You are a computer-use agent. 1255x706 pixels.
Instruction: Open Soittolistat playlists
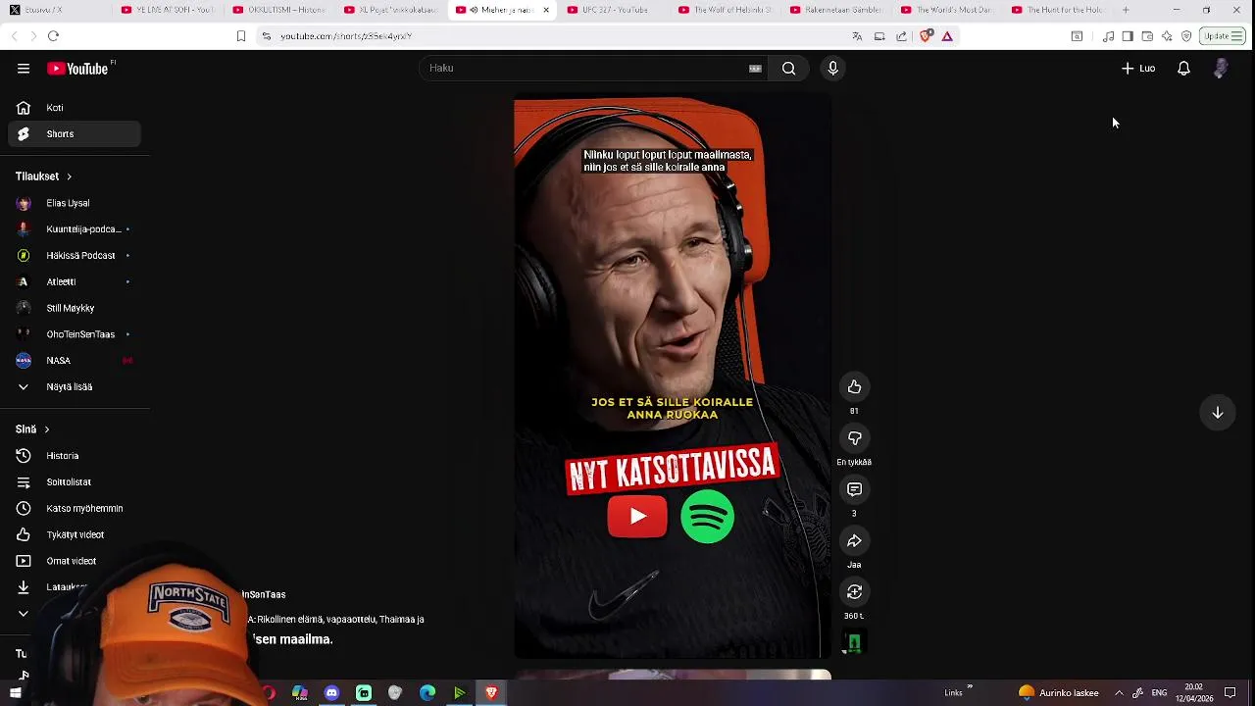[75, 482]
